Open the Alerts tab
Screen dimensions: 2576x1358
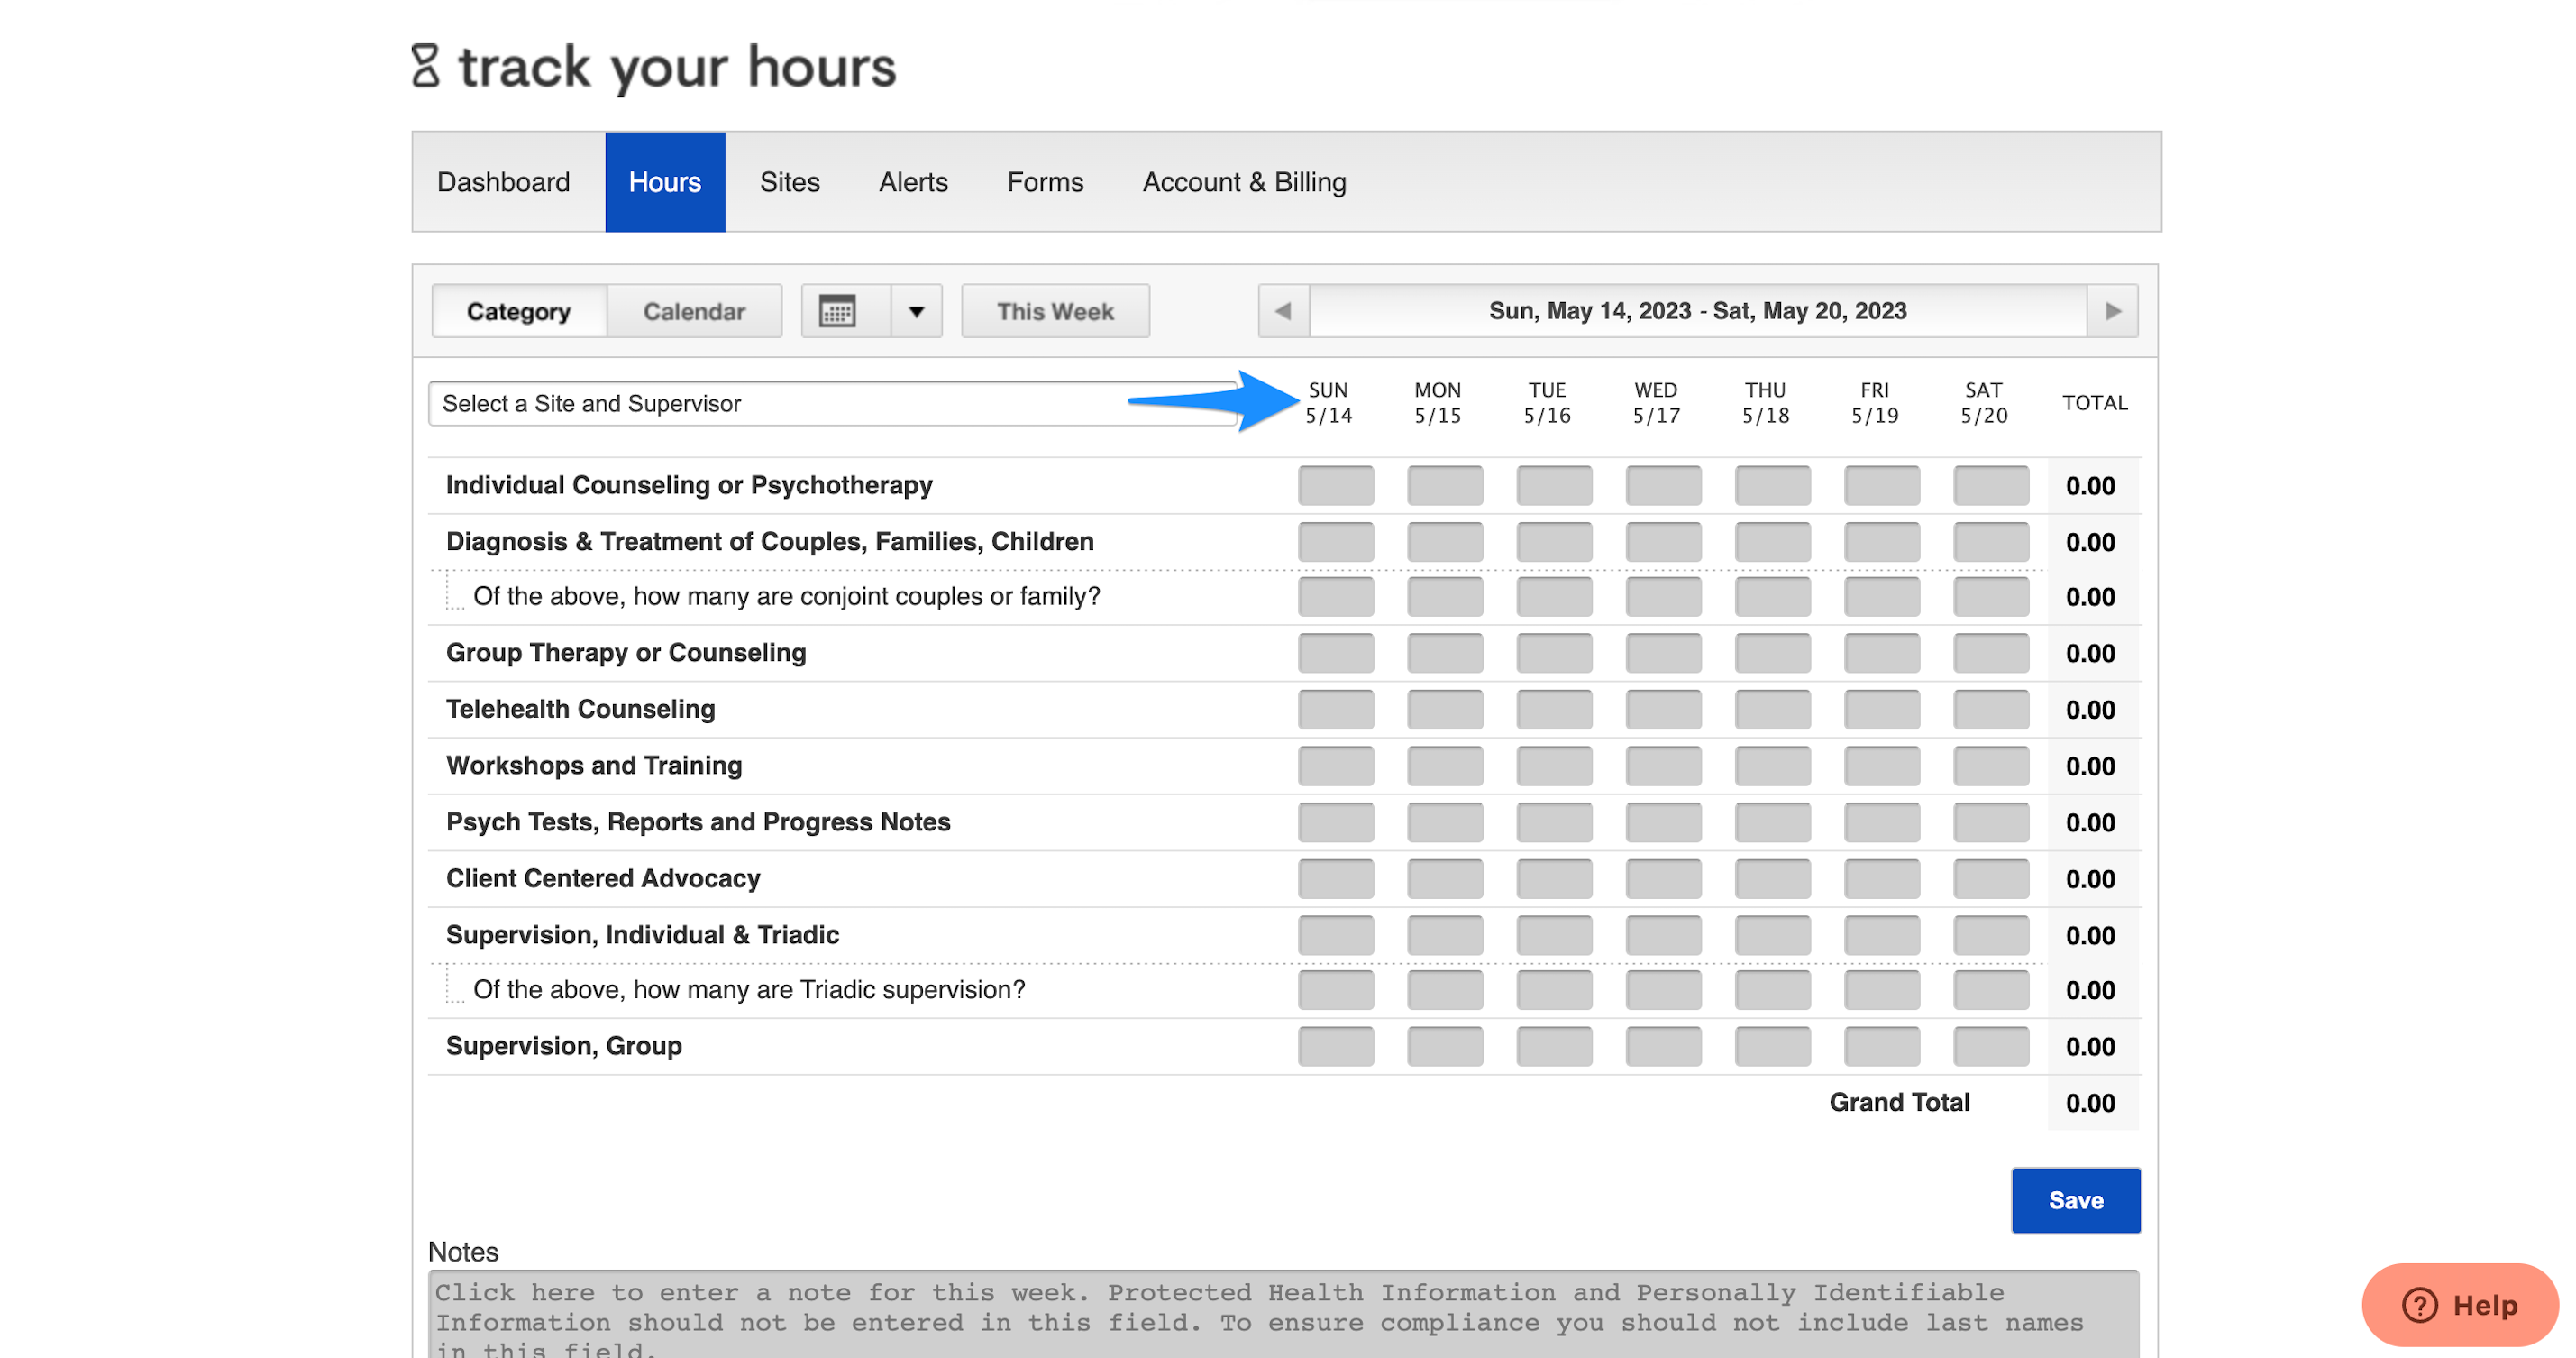(x=913, y=182)
